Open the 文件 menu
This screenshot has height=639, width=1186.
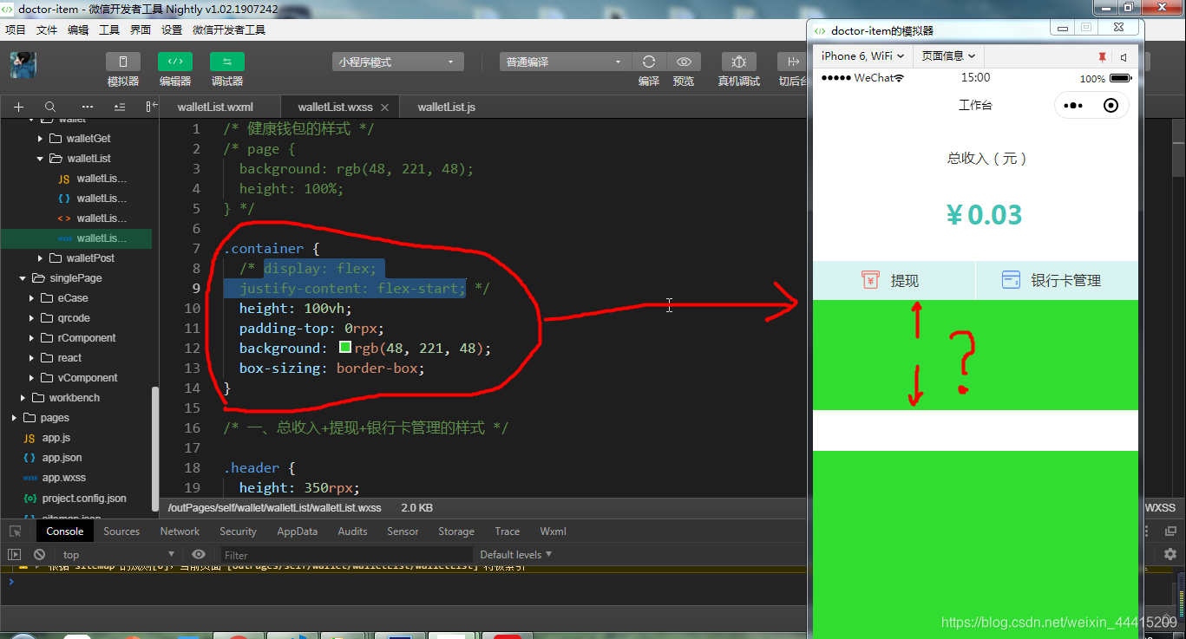click(47, 29)
